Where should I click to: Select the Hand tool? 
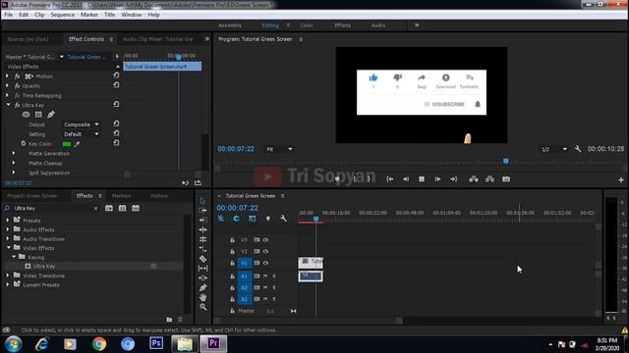tap(203, 297)
